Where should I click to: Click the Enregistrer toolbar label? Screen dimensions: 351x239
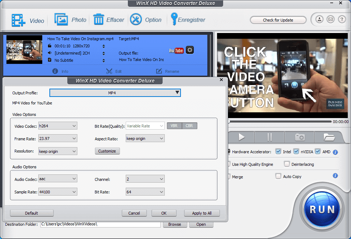(x=192, y=20)
